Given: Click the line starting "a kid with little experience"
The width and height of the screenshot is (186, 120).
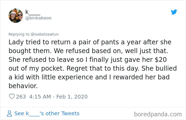Looking at the screenshot, I should pos(89,77).
